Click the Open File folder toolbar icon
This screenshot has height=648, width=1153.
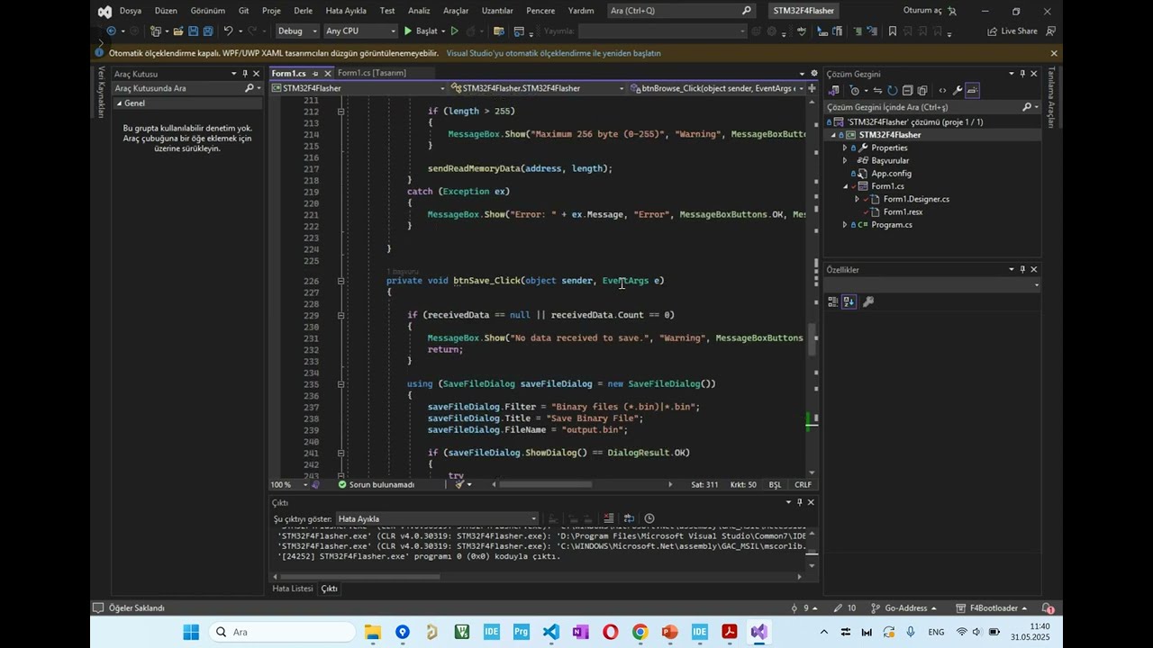[177, 31]
